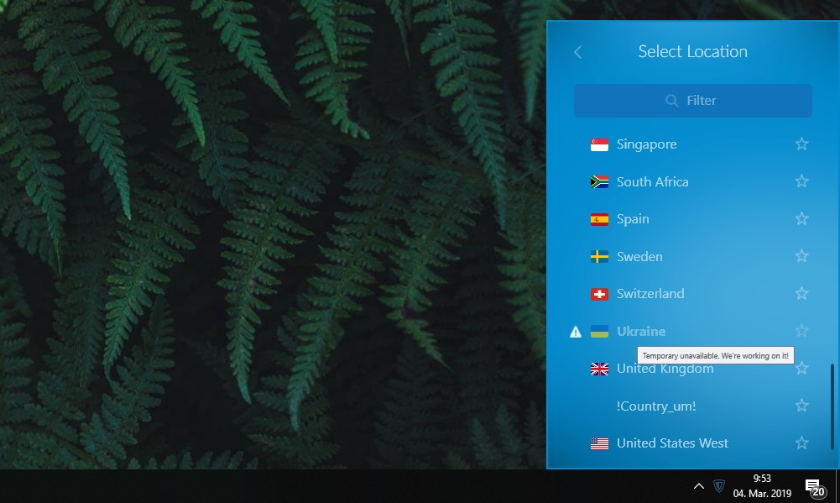Click the Switzerland flag icon
The width and height of the screenshot is (840, 503).
tap(599, 294)
